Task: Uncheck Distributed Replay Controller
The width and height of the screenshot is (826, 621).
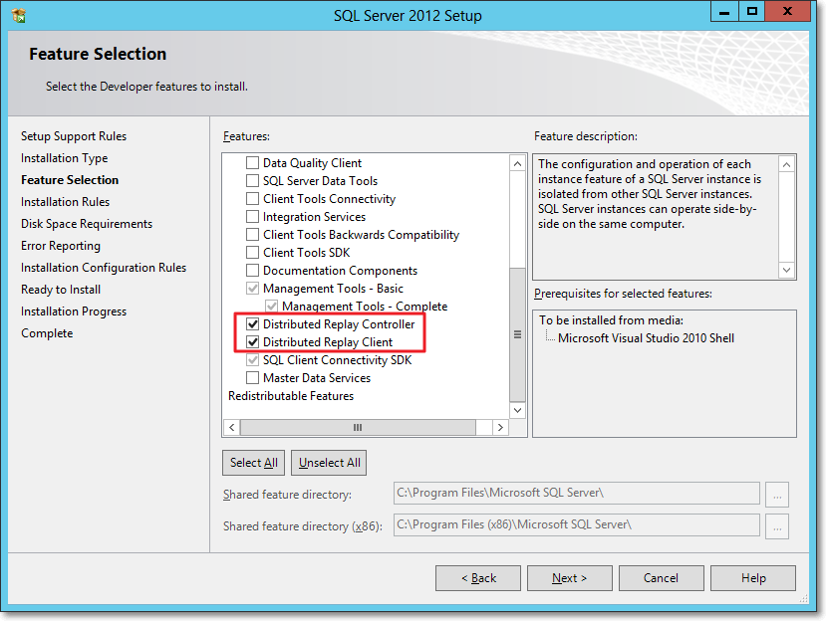Action: (x=252, y=324)
